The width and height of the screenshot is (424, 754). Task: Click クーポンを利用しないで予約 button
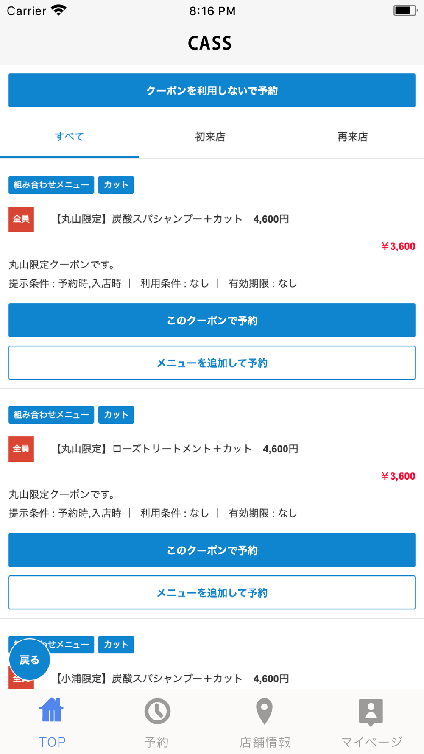coord(212,90)
